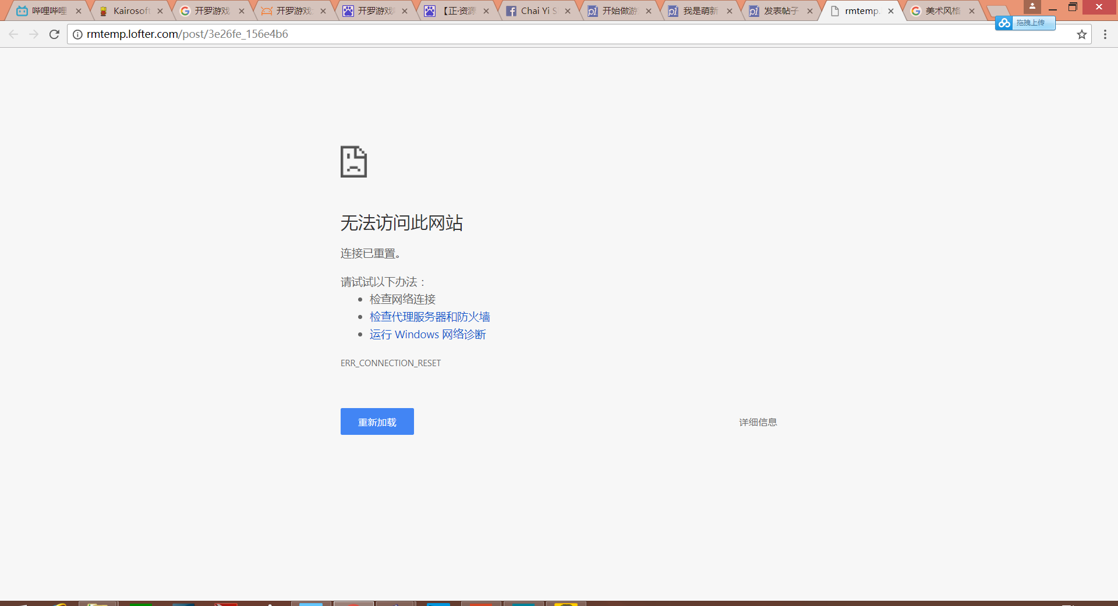Bookmark this page with the star icon
Image resolution: width=1118 pixels, height=606 pixels.
point(1082,34)
